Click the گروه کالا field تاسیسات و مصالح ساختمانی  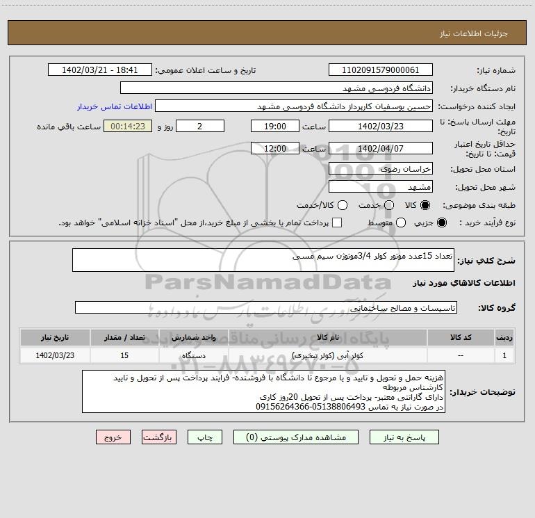(x=266, y=307)
